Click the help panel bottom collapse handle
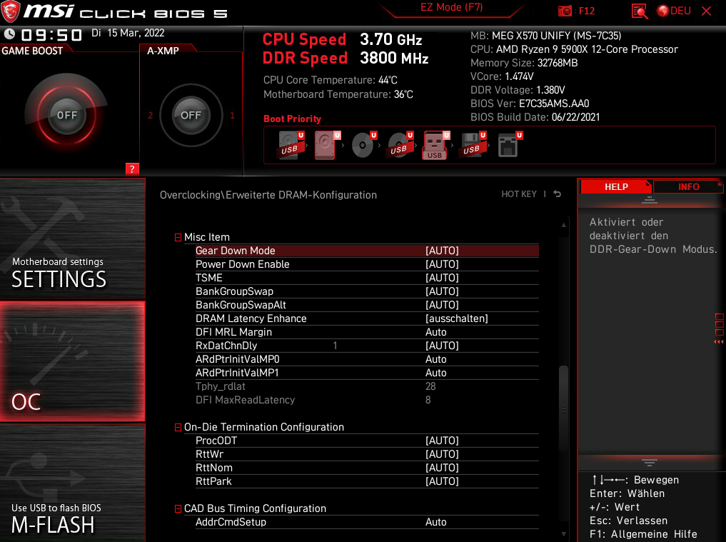 (649, 462)
